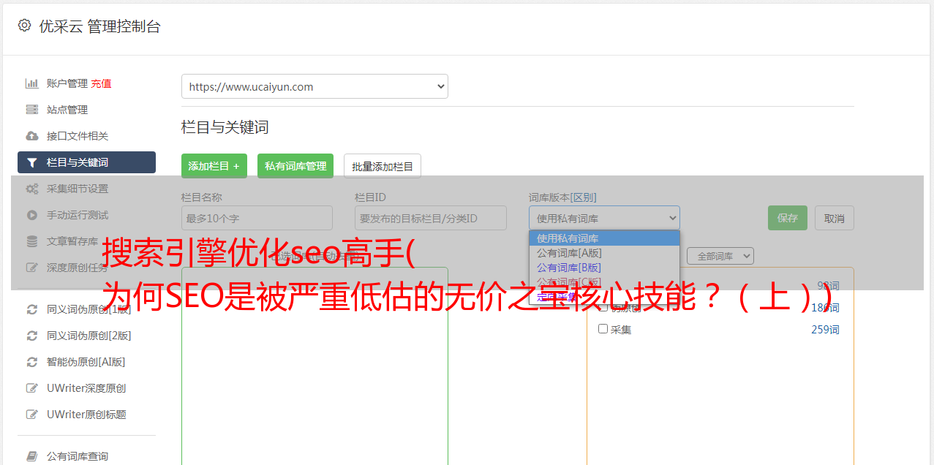Click the 259词 count for 采集
This screenshot has width=934, height=465.
click(x=825, y=330)
